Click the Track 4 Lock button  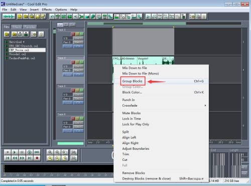(68, 74)
